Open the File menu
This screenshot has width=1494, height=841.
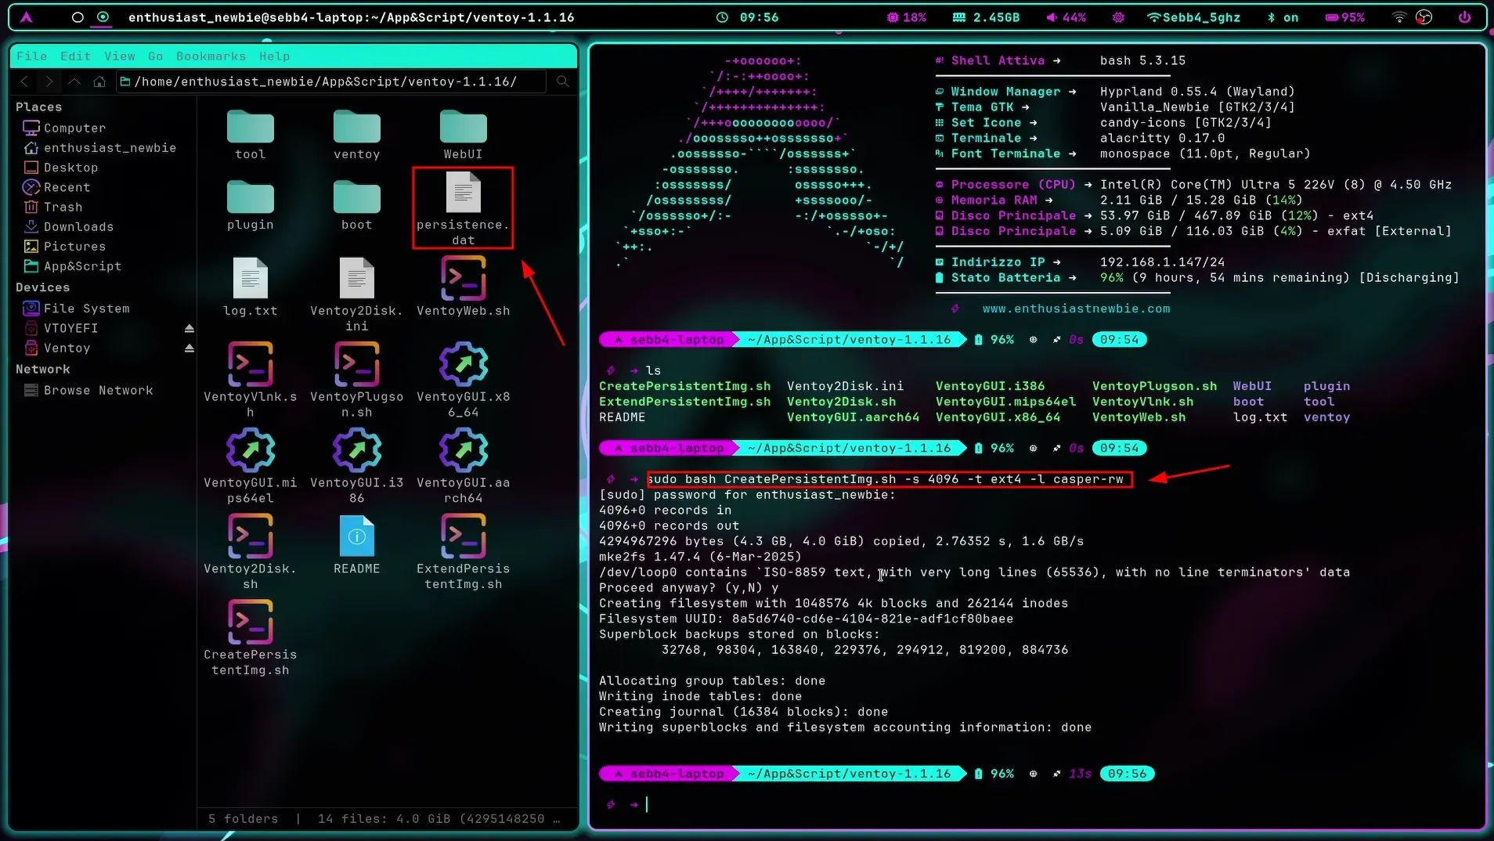32,56
